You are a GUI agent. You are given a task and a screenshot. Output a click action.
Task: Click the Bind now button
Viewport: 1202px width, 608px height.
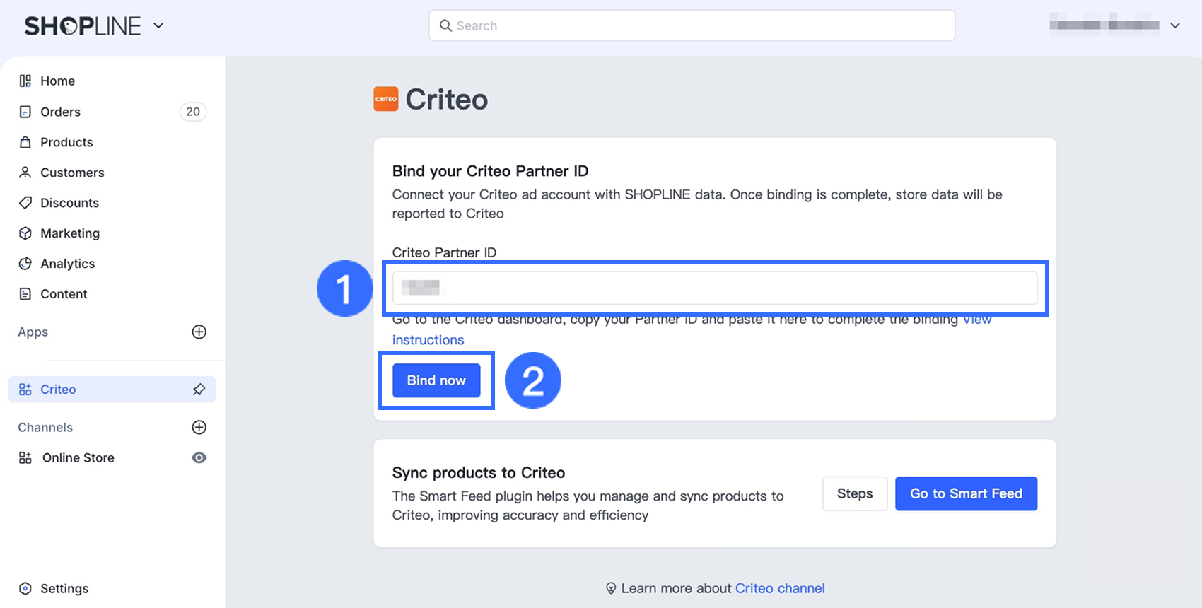tap(436, 380)
